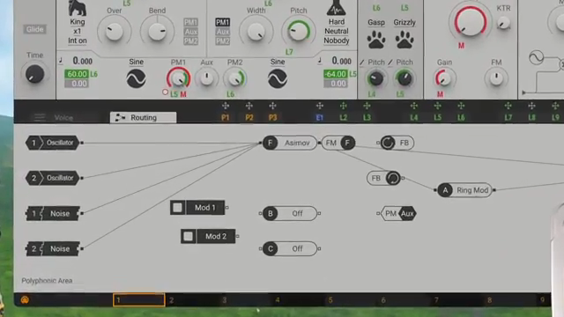Click the lower FB knob node
Image resolution: width=564 pixels, height=317 pixels.
(393, 178)
